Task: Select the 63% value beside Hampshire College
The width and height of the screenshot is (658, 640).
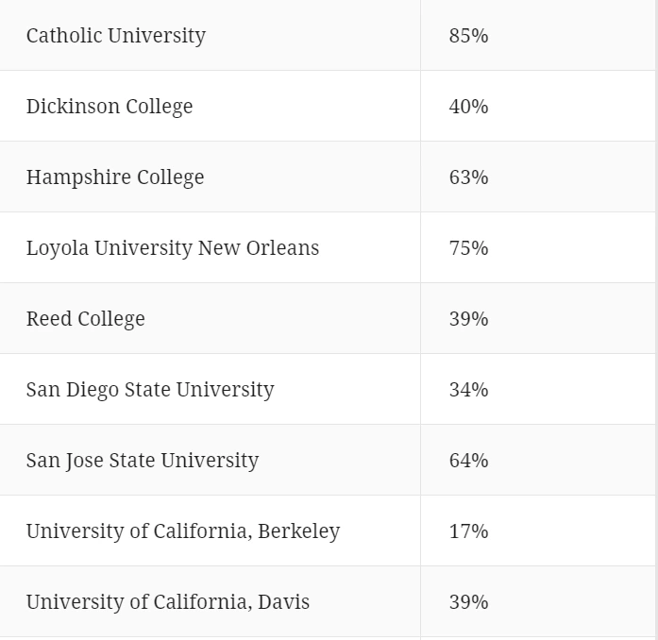Action: 468,177
